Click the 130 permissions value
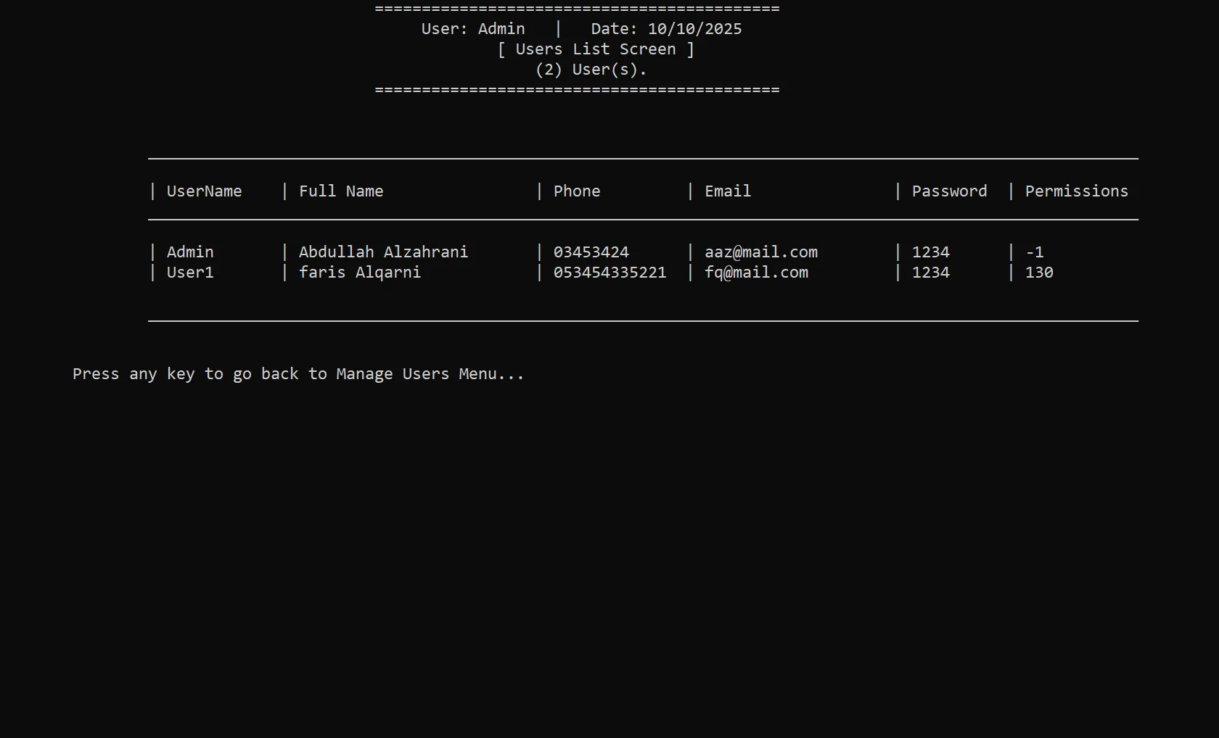Viewport: 1219px width, 738px height. (x=1039, y=273)
